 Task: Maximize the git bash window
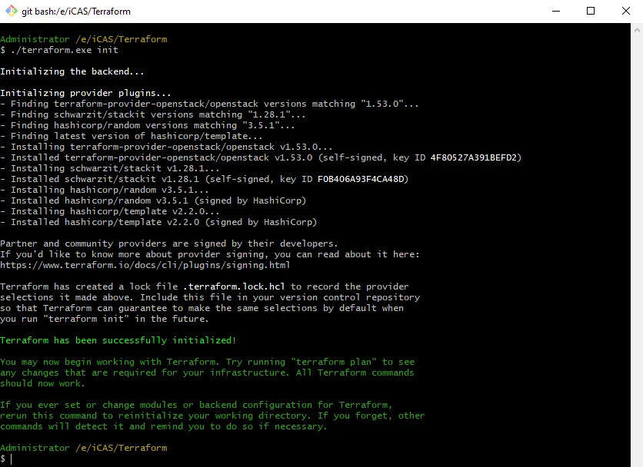pyautogui.click(x=591, y=11)
